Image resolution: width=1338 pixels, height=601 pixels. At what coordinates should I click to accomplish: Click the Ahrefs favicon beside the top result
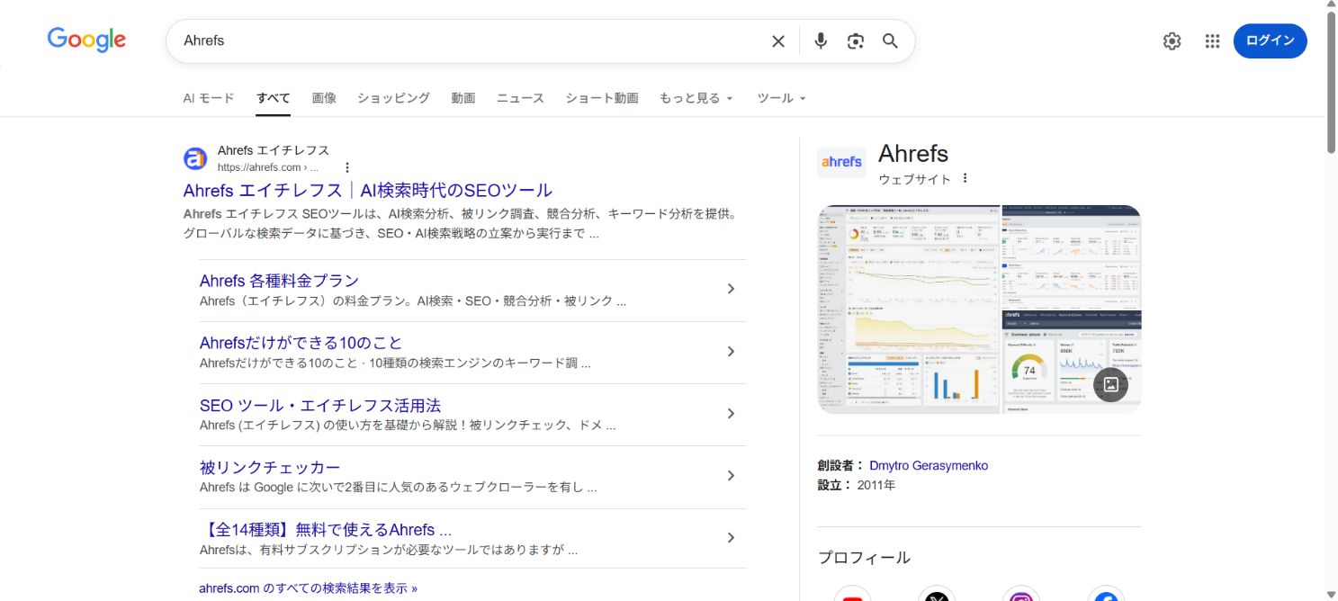[x=195, y=158]
